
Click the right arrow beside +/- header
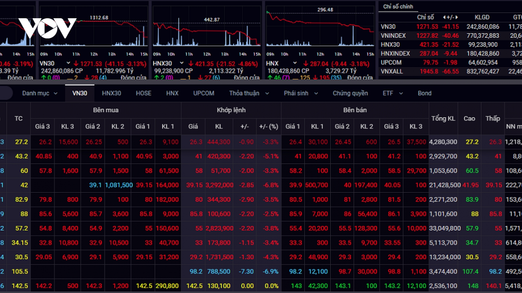[456, 17]
